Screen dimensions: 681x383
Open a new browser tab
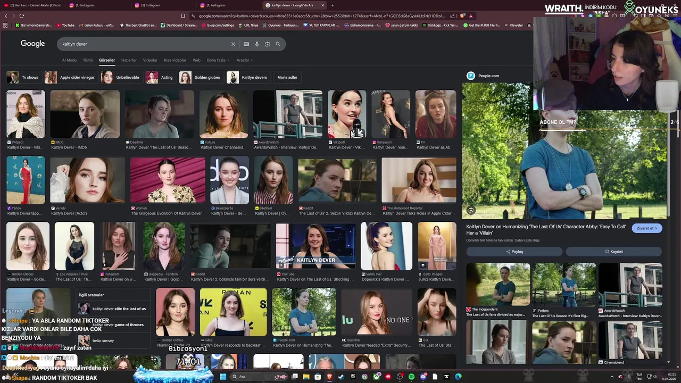point(333,5)
